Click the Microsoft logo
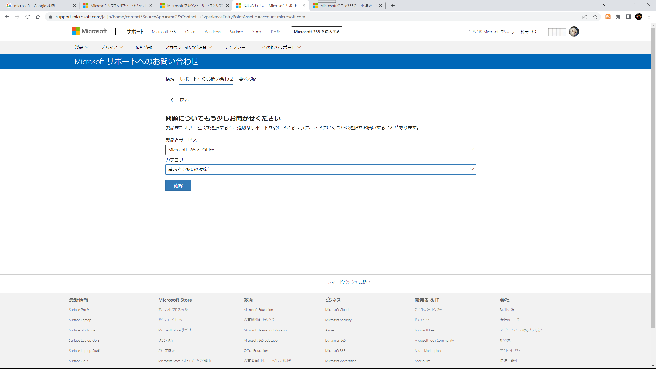Viewport: 656px width, 369px height. click(89, 31)
